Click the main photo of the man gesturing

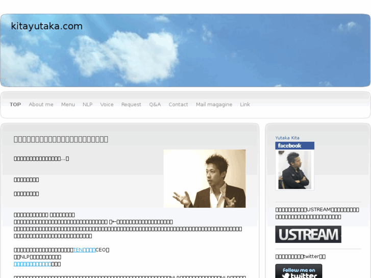205,179
